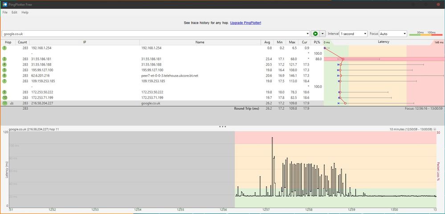Viewport: 445px width, 214px height.
Task: Sort by the IP column header
Action: [85, 42]
